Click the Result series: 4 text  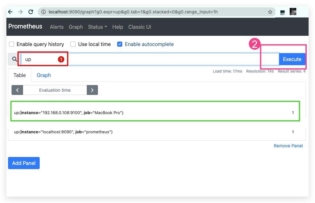(x=292, y=71)
